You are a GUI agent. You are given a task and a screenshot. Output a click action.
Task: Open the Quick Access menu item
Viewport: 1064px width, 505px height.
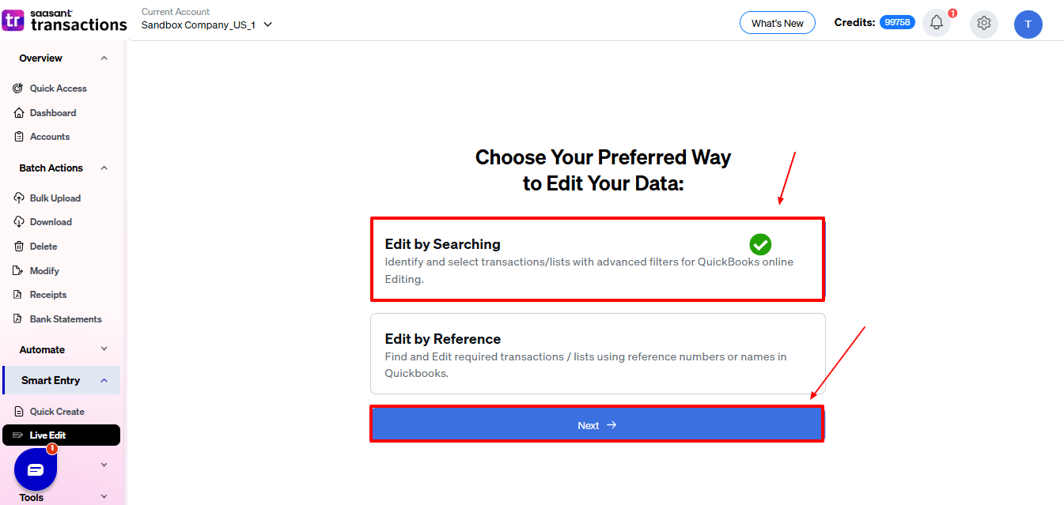(57, 88)
